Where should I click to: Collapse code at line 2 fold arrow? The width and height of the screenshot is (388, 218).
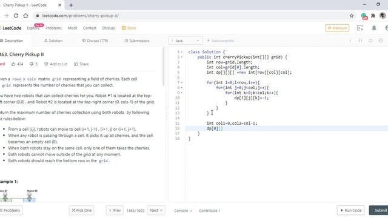(x=182, y=57)
